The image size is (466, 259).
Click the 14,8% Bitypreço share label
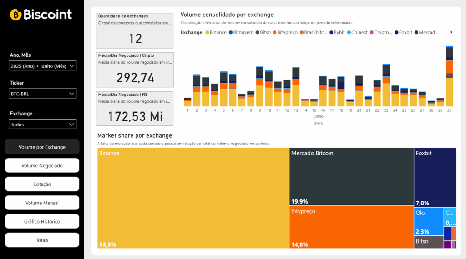point(299,244)
